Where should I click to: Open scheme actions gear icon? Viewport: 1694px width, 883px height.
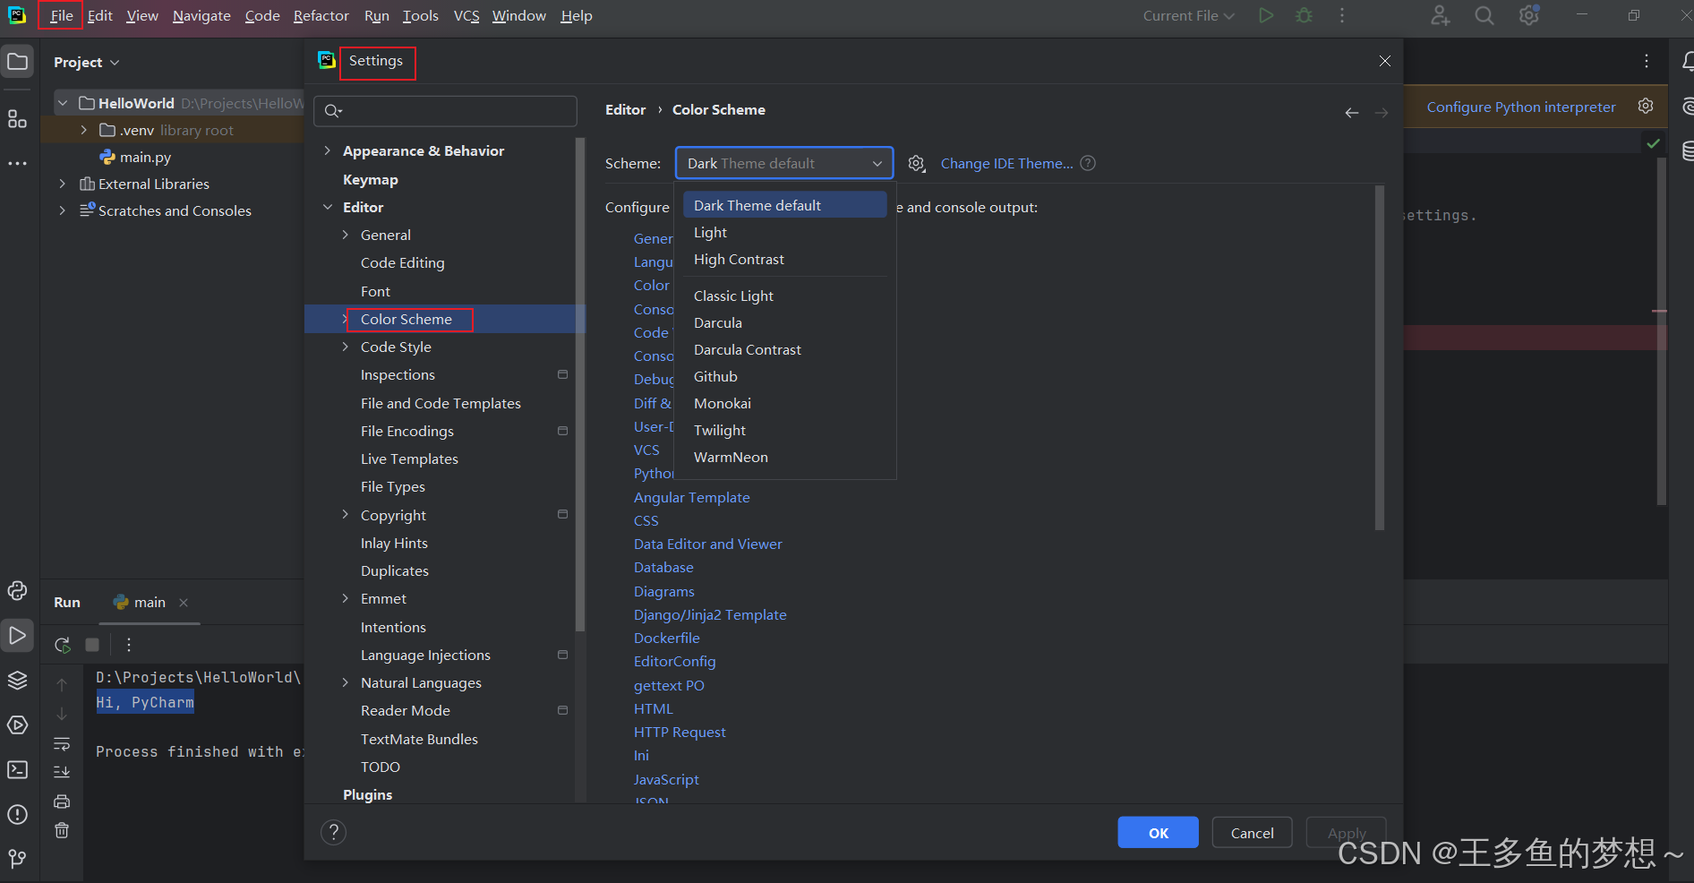click(916, 164)
